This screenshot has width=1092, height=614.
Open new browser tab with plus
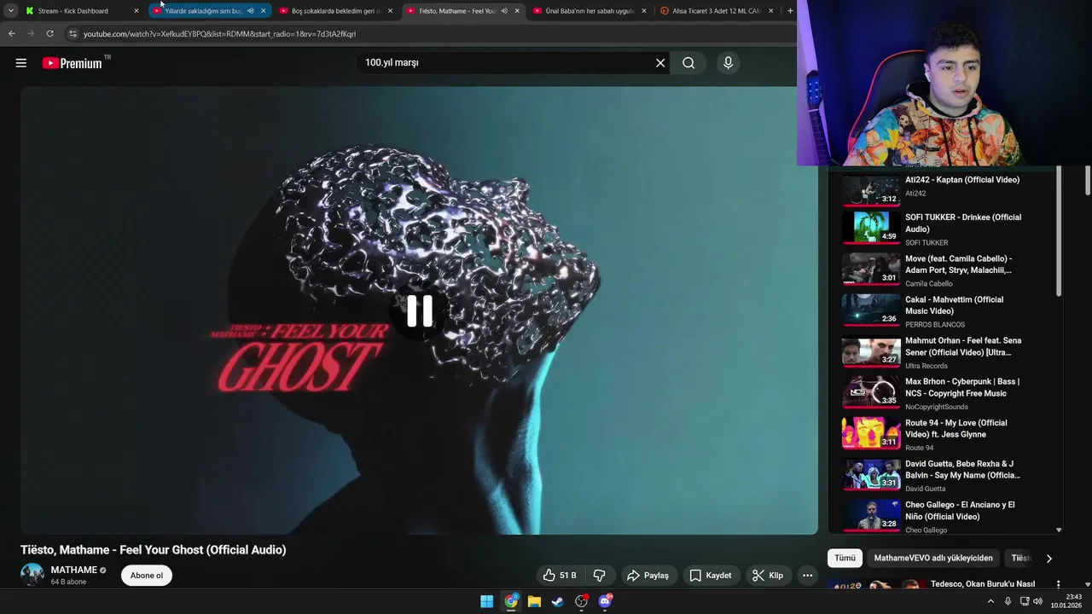(x=790, y=11)
